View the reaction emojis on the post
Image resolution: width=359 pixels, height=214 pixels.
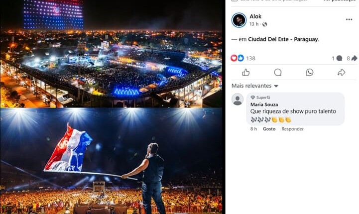pyautogui.click(x=238, y=58)
